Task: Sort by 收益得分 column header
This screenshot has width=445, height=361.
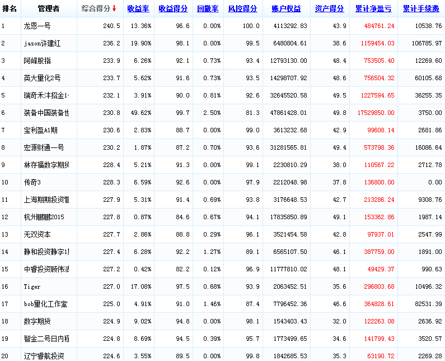Action: 173,9
